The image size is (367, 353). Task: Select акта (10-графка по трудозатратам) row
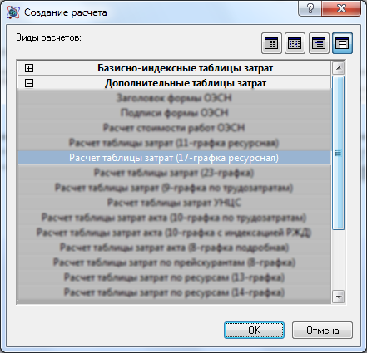coord(174,218)
